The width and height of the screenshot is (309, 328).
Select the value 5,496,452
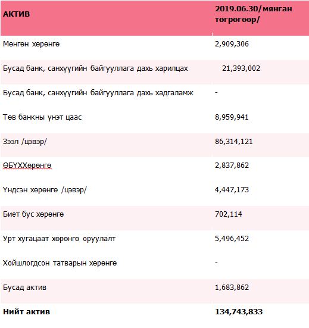232,239
